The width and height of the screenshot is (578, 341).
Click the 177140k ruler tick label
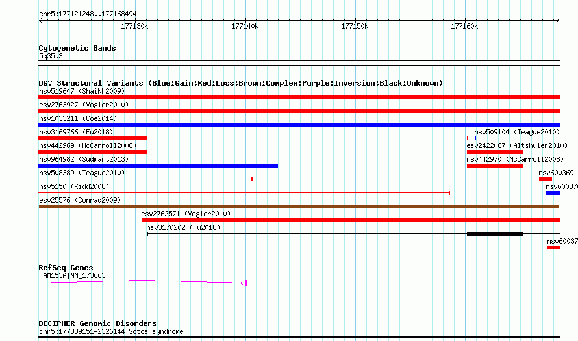coord(245,26)
